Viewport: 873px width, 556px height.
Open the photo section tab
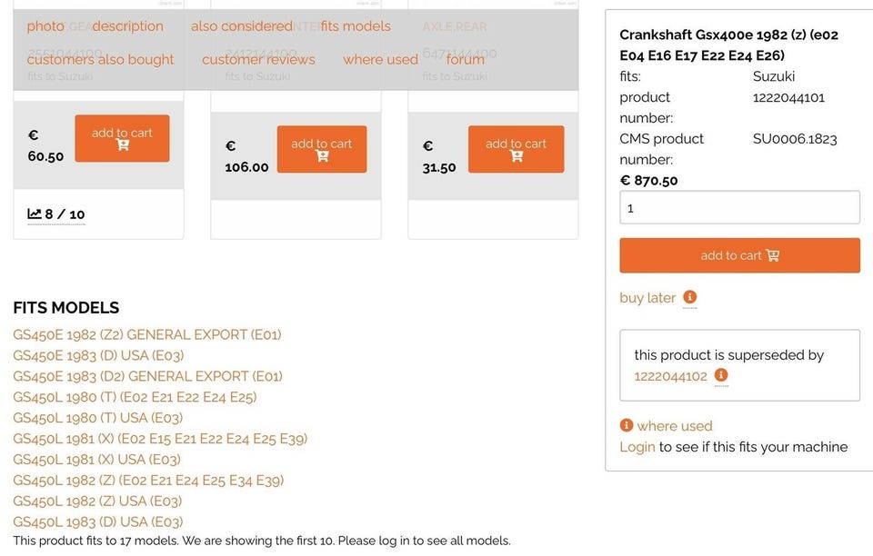pyautogui.click(x=45, y=26)
